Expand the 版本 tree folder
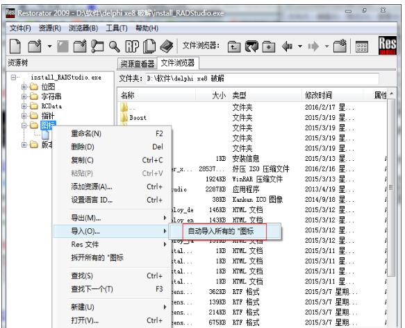 click(x=24, y=145)
